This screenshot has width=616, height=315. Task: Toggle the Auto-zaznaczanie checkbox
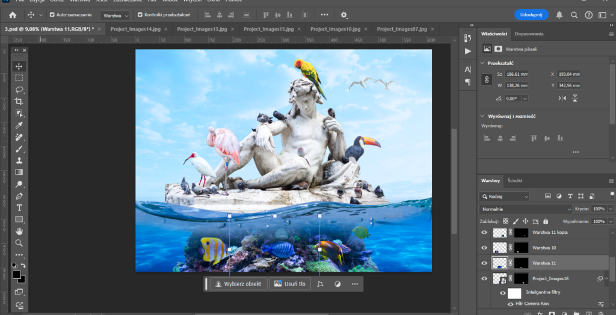click(x=52, y=15)
